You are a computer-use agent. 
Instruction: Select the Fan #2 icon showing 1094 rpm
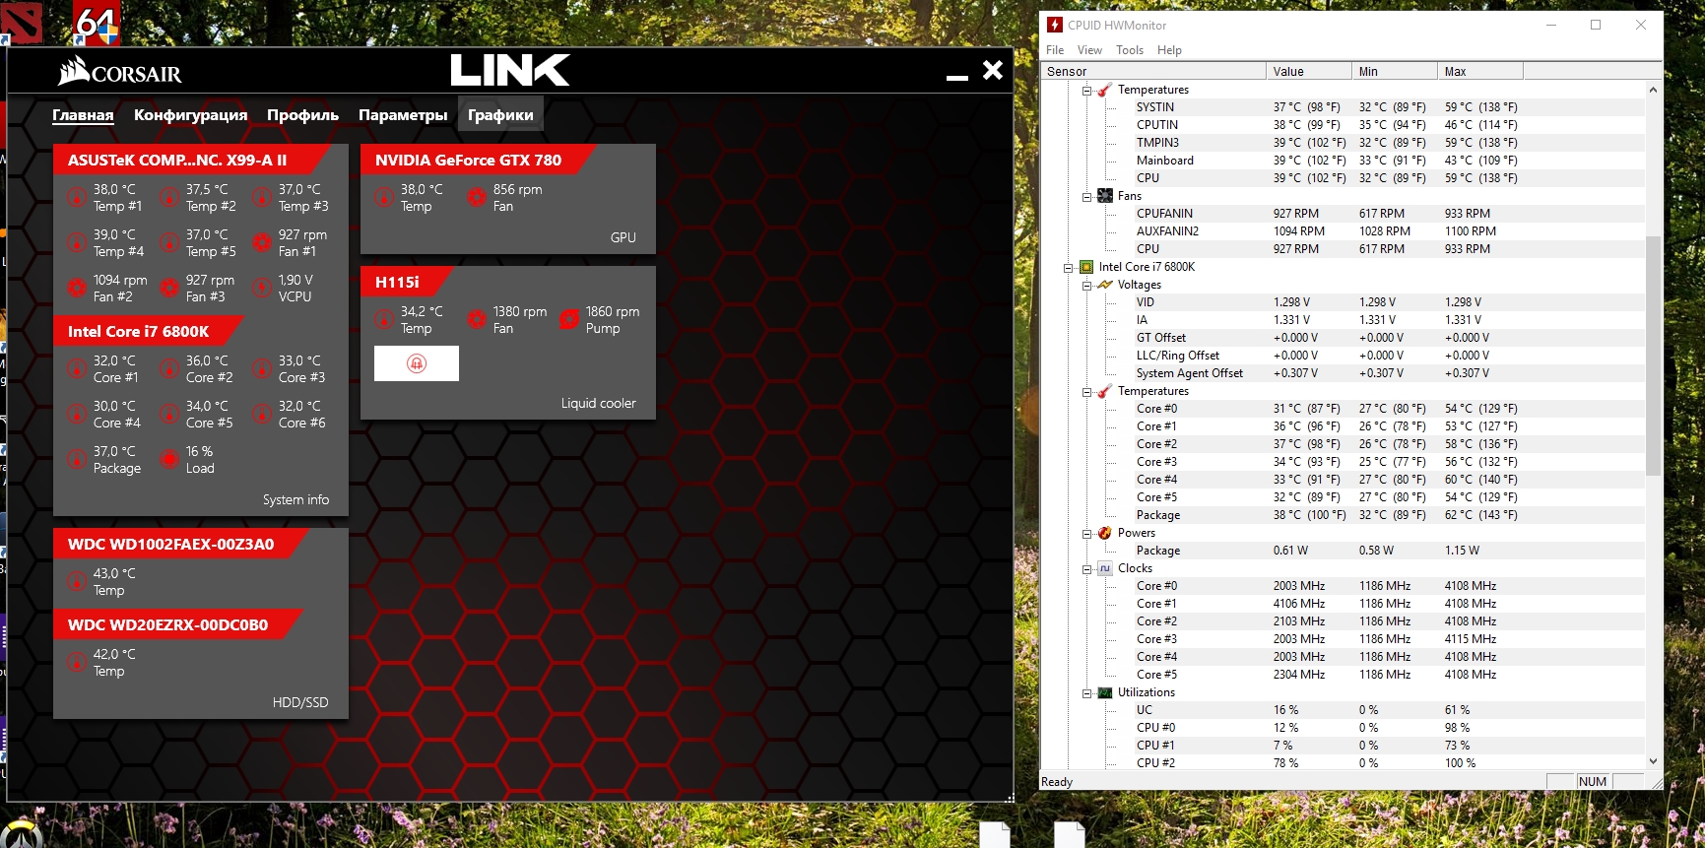click(x=77, y=288)
